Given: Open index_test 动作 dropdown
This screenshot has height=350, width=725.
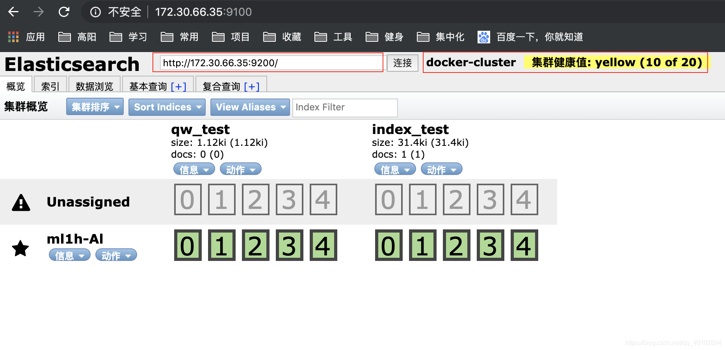Looking at the screenshot, I should click(442, 169).
